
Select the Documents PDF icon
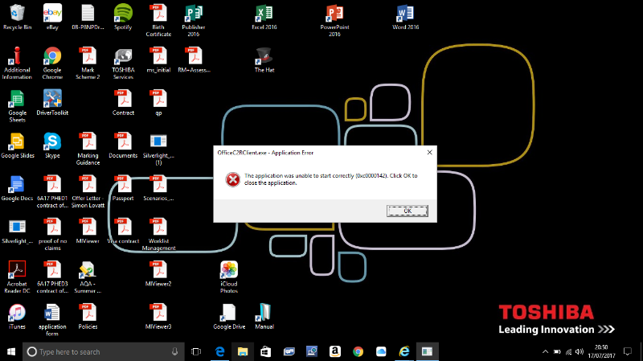123,146
